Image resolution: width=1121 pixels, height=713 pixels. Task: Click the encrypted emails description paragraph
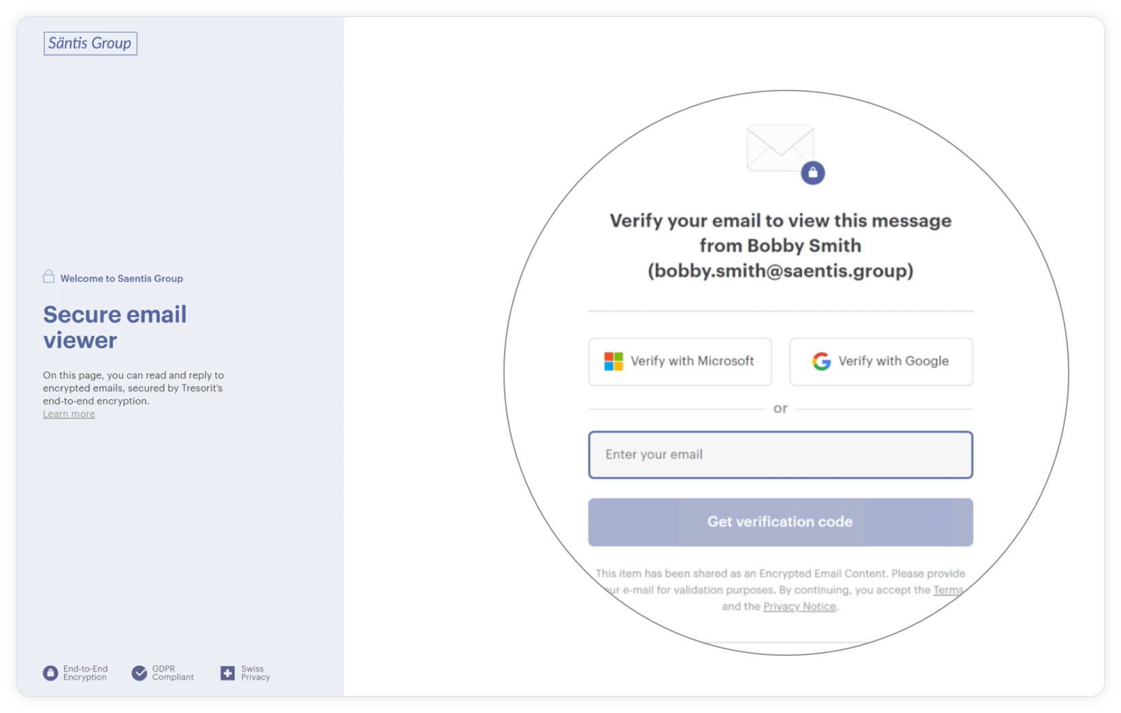(x=133, y=388)
